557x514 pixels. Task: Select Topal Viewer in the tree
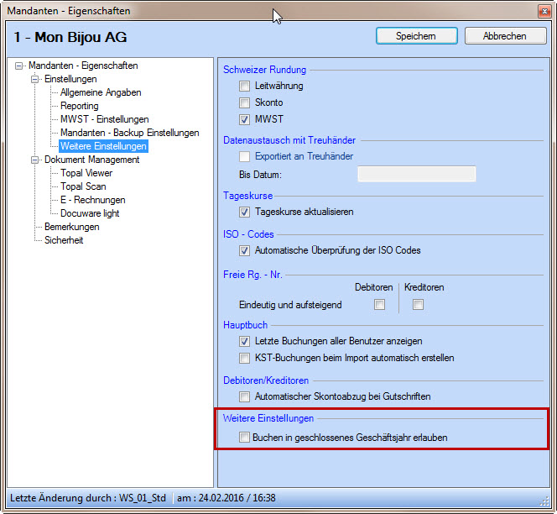(x=86, y=173)
